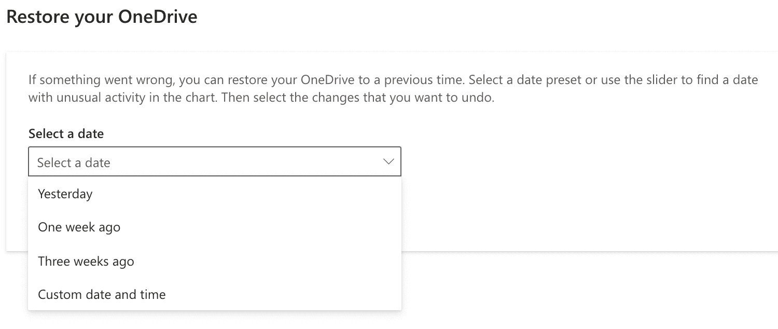Open the "Custom date and time" option

(x=215, y=294)
